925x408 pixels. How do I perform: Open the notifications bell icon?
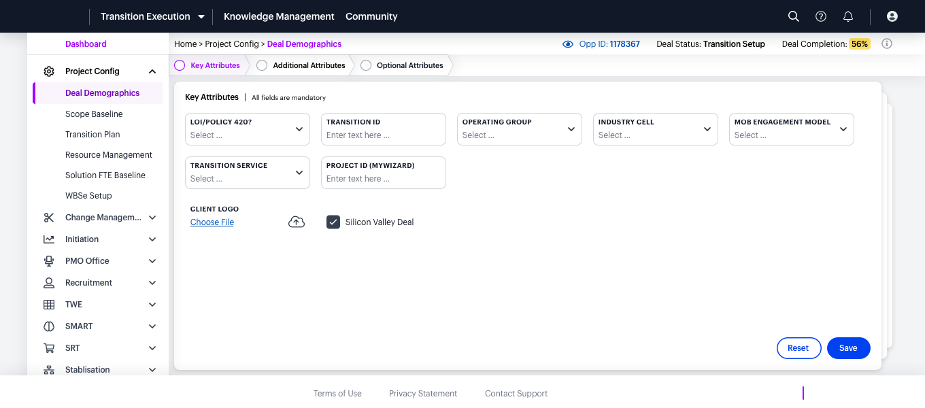pyautogui.click(x=848, y=16)
